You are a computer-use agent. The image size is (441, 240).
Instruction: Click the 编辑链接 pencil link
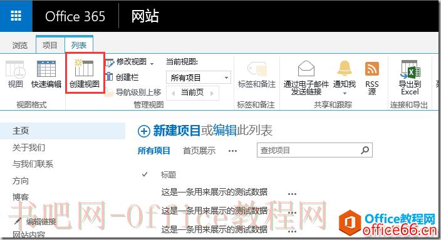pos(35,222)
